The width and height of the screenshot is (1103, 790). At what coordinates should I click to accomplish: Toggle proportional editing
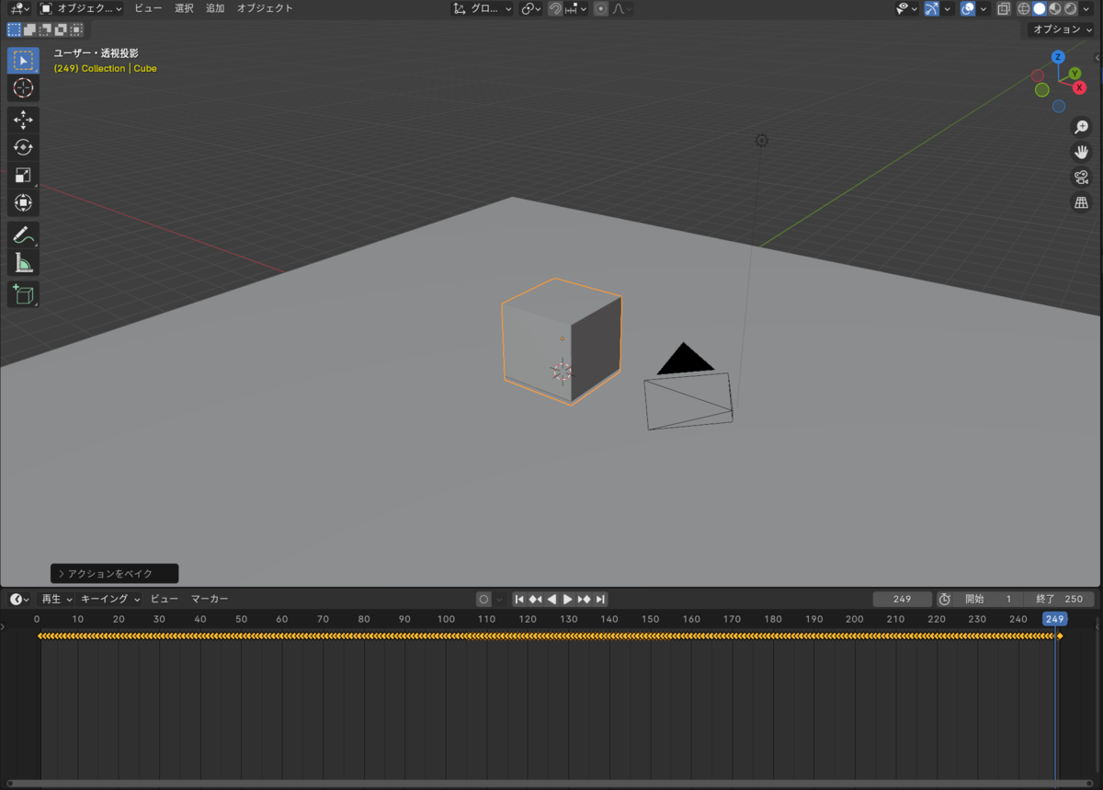click(602, 8)
